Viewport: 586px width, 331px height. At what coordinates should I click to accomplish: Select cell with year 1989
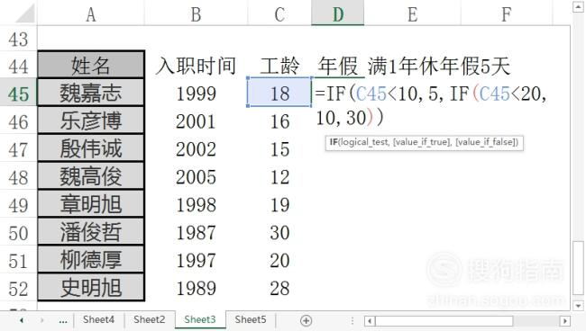click(x=196, y=288)
